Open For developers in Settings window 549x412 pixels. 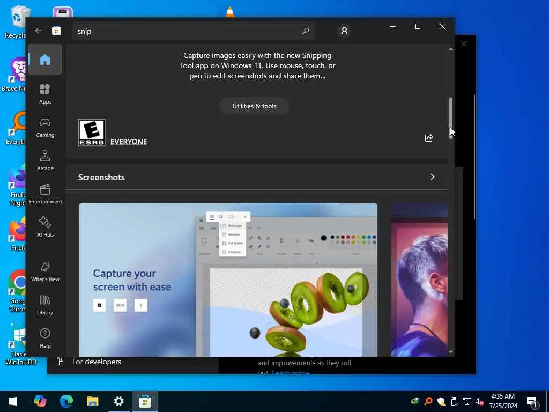(97, 362)
